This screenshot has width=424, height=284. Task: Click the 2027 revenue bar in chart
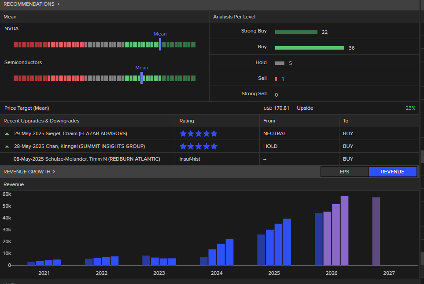click(x=376, y=231)
